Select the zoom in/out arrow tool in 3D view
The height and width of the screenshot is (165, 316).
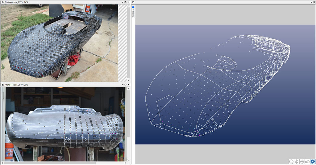click(297, 162)
